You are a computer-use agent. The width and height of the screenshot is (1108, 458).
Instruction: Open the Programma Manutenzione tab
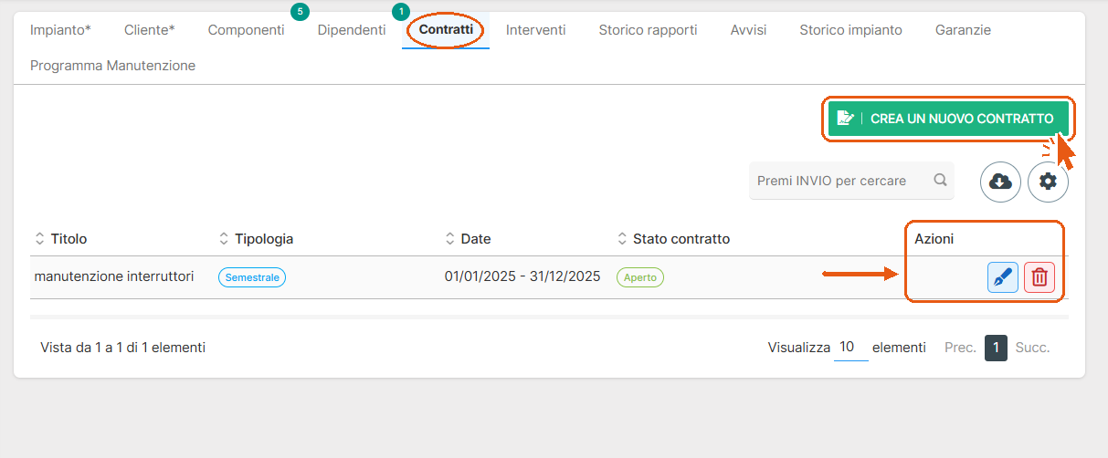(112, 66)
